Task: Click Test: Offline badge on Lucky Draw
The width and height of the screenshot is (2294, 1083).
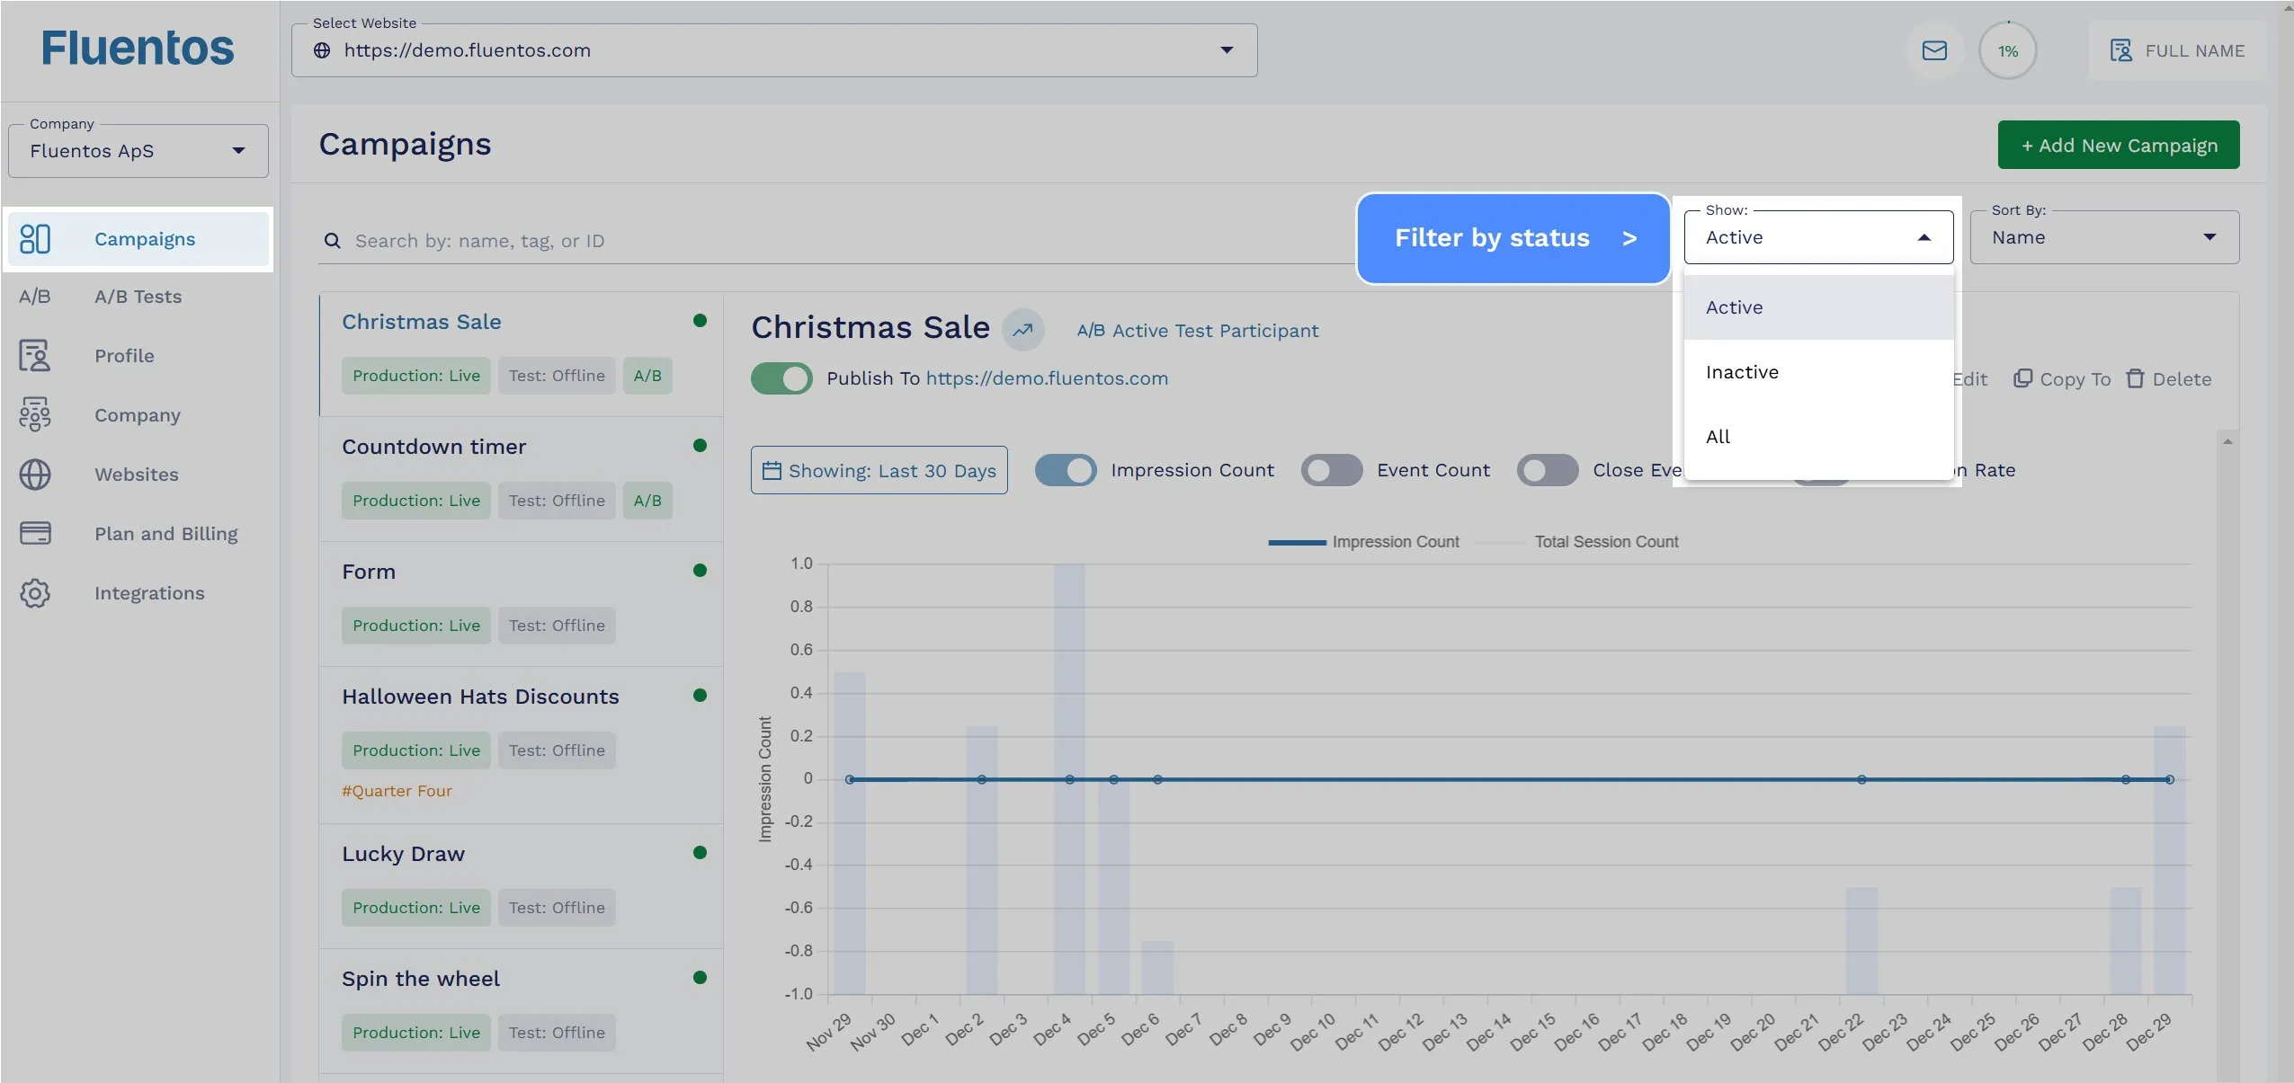Action: (557, 908)
